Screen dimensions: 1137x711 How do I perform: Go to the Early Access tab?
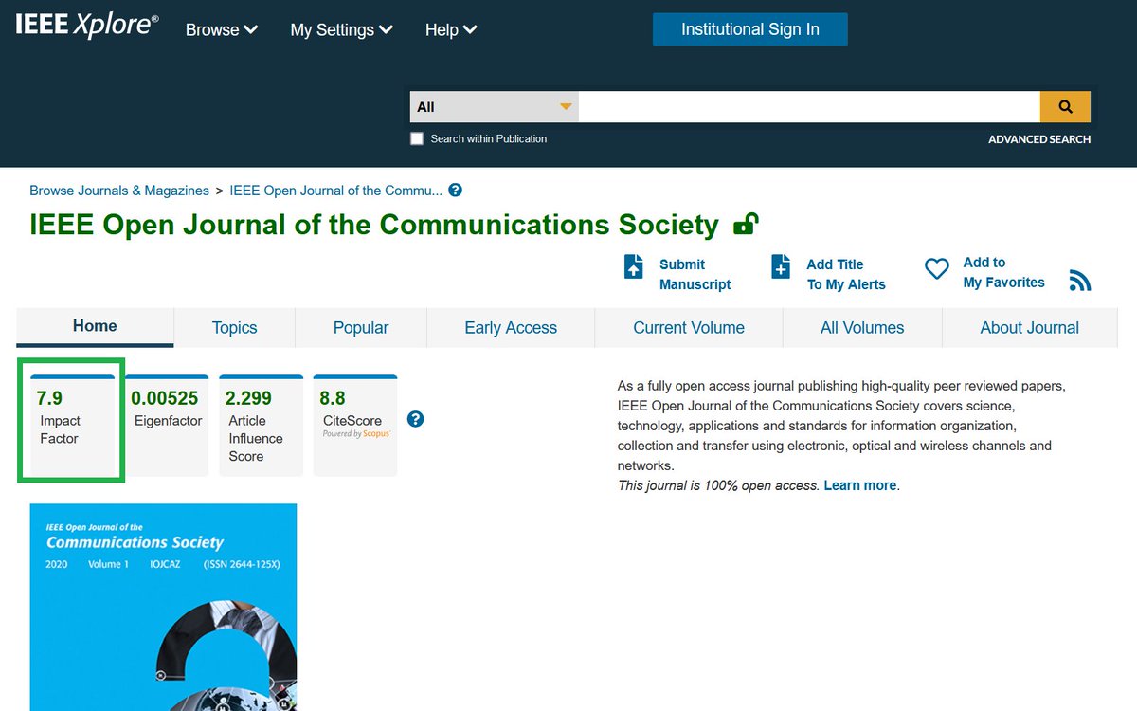click(511, 328)
